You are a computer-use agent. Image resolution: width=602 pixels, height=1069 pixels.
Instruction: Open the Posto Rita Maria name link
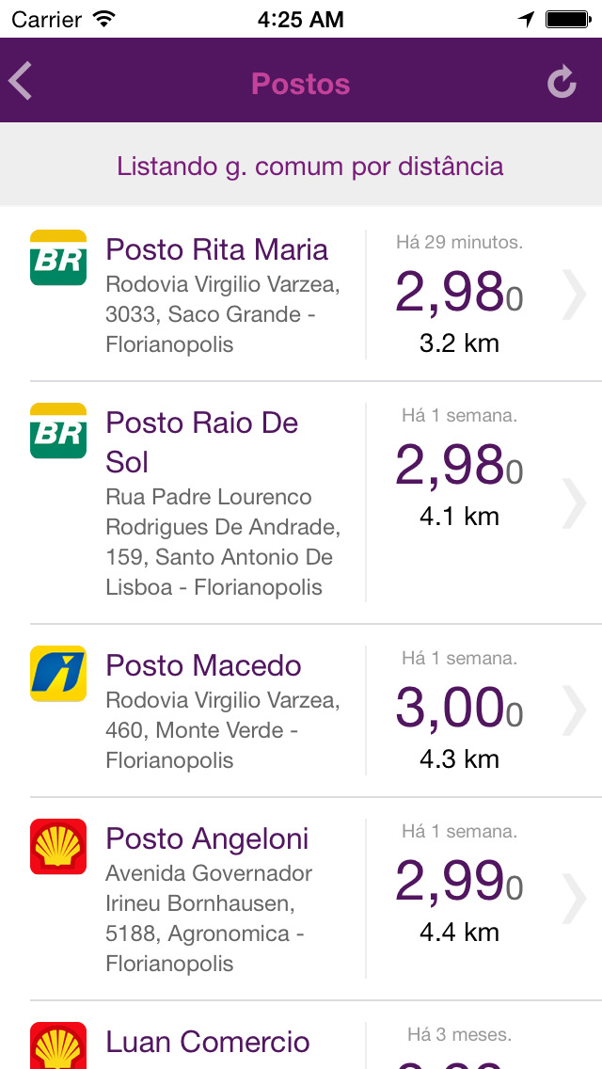[x=217, y=250]
